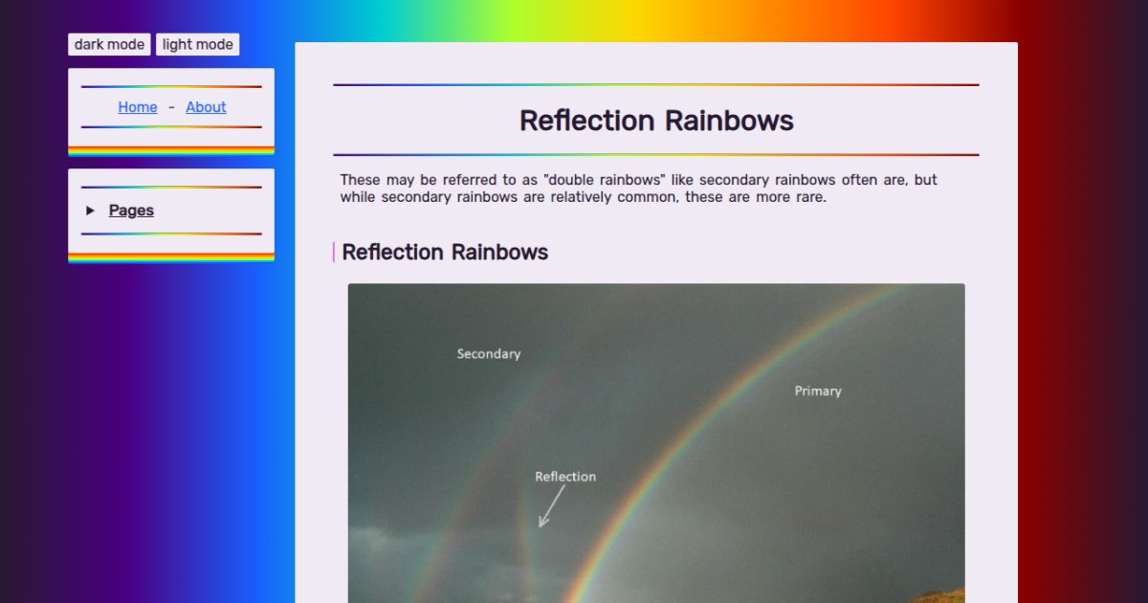Click the hyphen between Home and About

(170, 107)
